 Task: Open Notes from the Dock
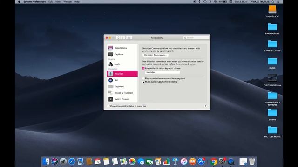(x=106, y=161)
